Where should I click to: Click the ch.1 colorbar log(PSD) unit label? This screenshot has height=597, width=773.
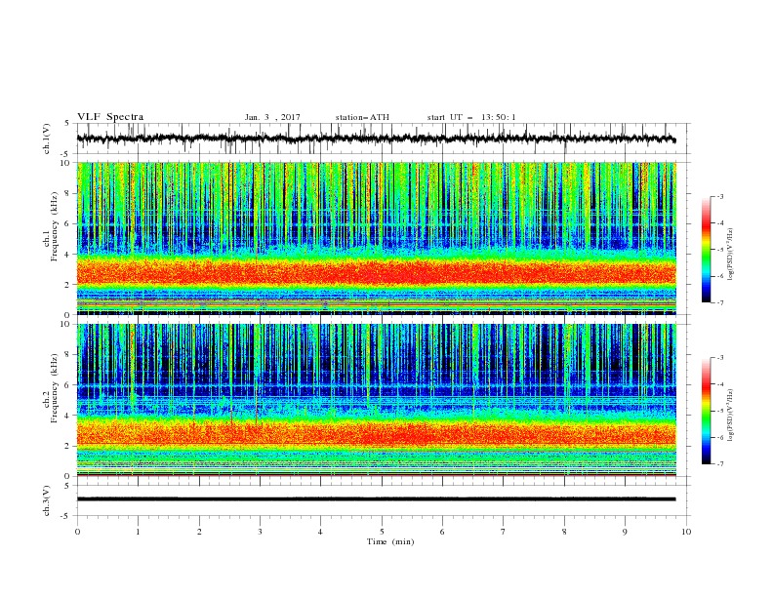(730, 255)
